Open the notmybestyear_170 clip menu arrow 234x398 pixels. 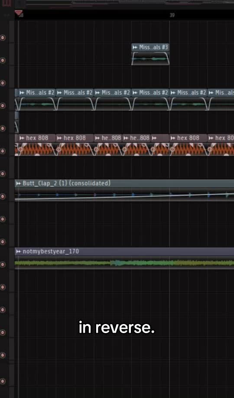(18, 251)
